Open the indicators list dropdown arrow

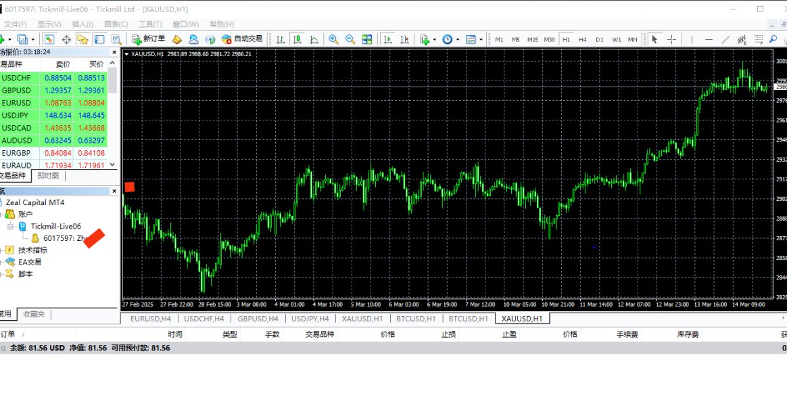click(x=434, y=39)
